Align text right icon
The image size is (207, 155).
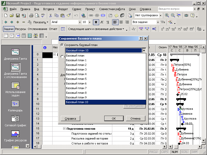[x=127, y=22]
